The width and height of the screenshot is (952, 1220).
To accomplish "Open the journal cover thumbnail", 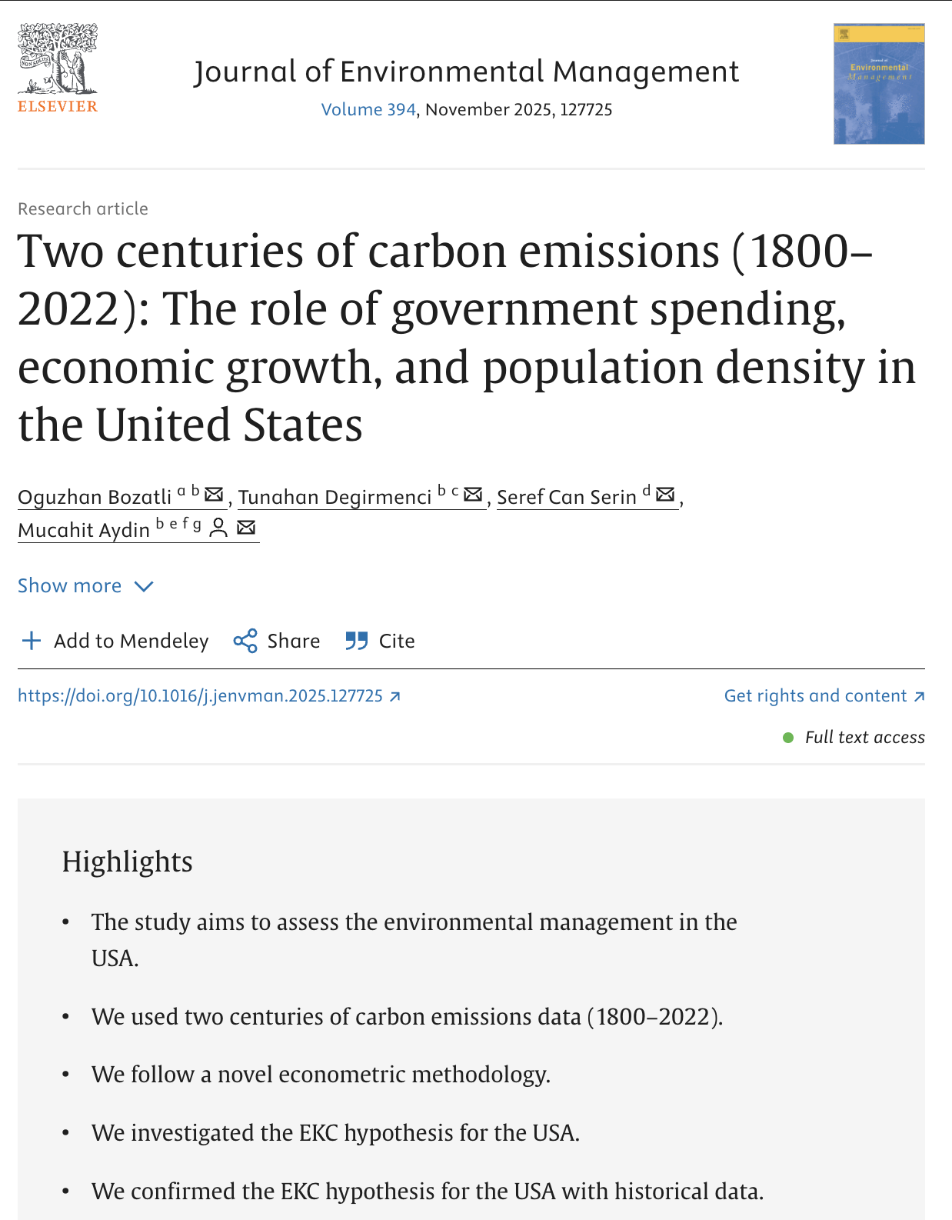I will (x=878, y=84).
